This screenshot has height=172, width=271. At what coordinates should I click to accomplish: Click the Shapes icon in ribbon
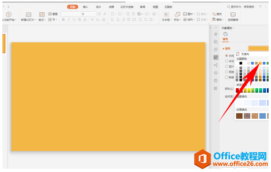[x=177, y=15]
